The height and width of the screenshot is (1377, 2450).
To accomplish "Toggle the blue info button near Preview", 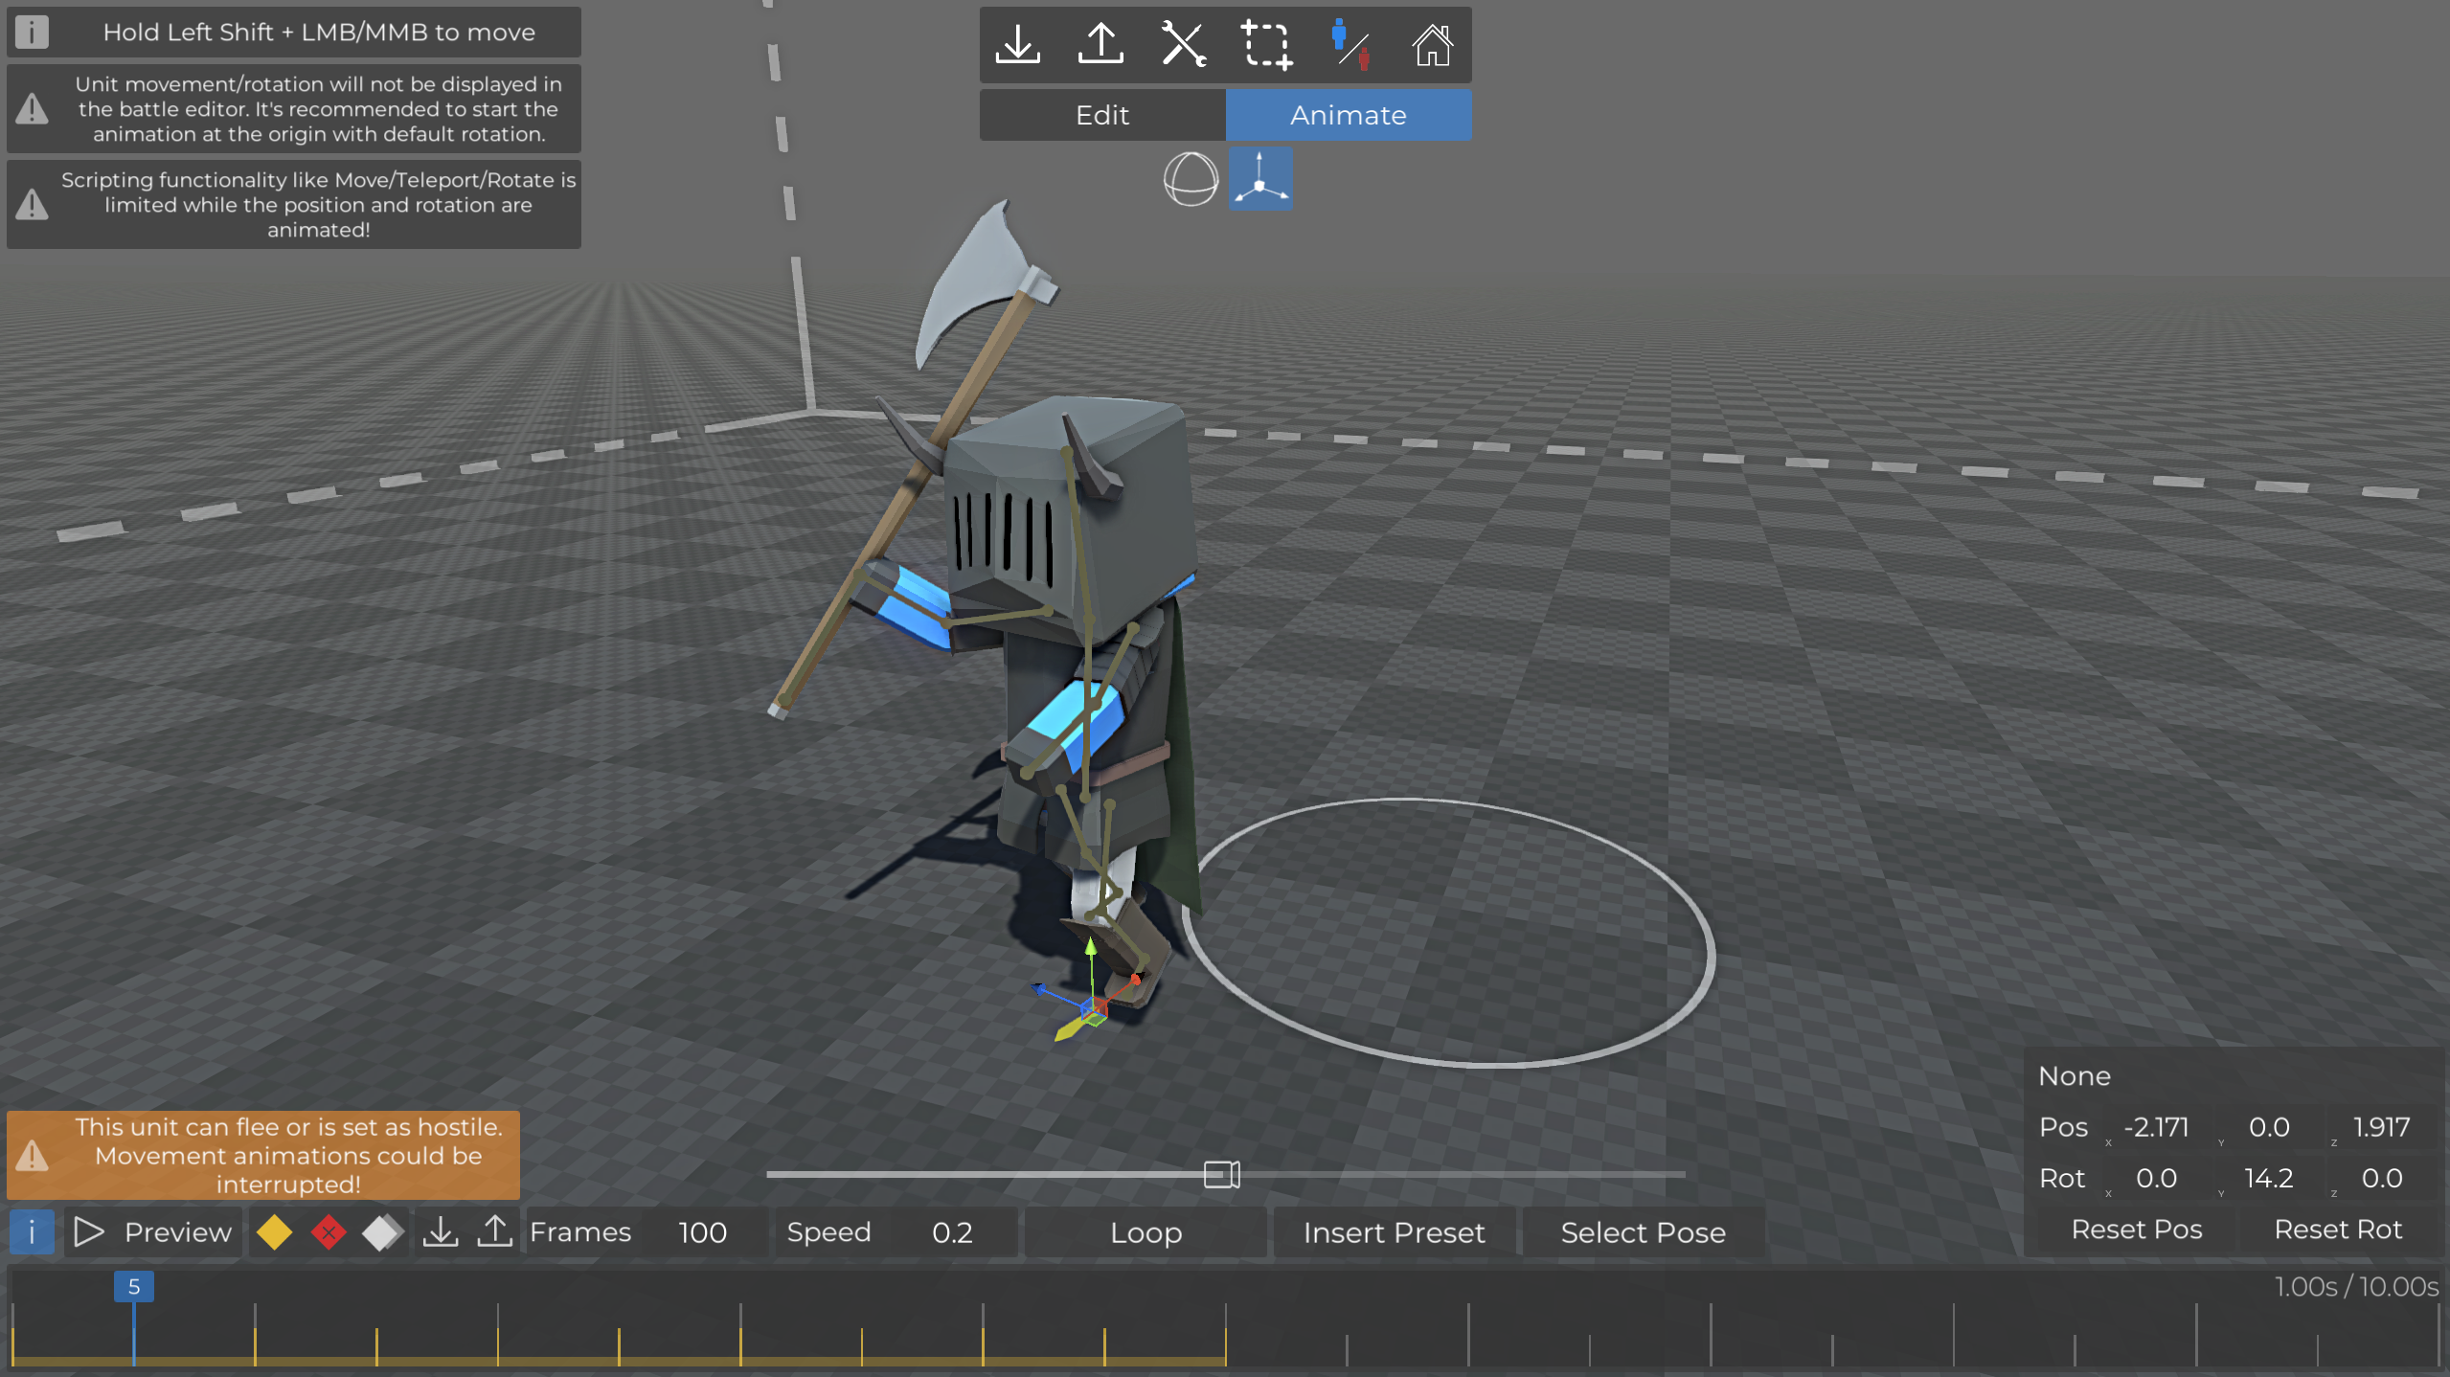I will tap(32, 1232).
